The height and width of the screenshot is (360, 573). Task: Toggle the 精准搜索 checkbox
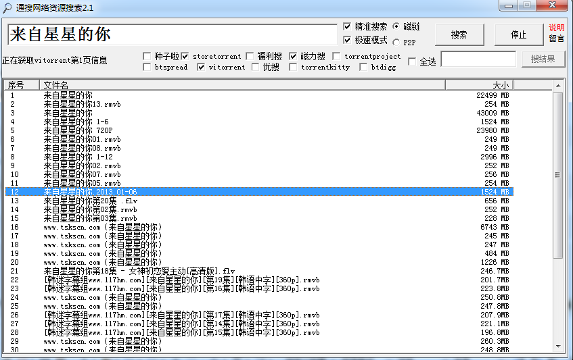347,26
